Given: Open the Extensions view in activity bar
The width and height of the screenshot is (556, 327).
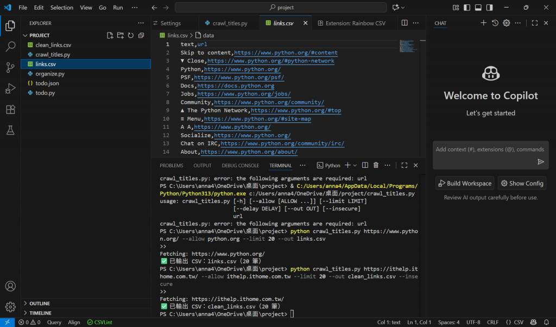Looking at the screenshot, I should pos(10,109).
